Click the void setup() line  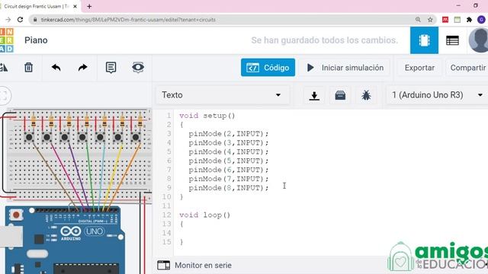click(x=207, y=116)
